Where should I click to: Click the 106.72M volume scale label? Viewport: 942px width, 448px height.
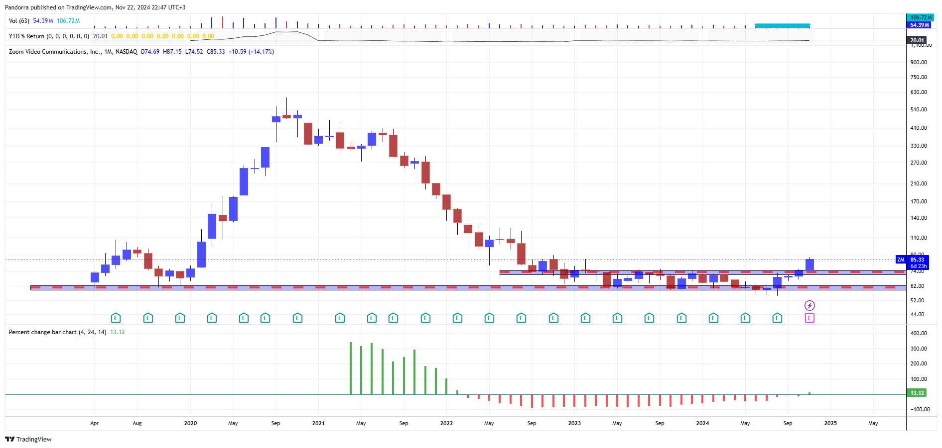tap(921, 17)
